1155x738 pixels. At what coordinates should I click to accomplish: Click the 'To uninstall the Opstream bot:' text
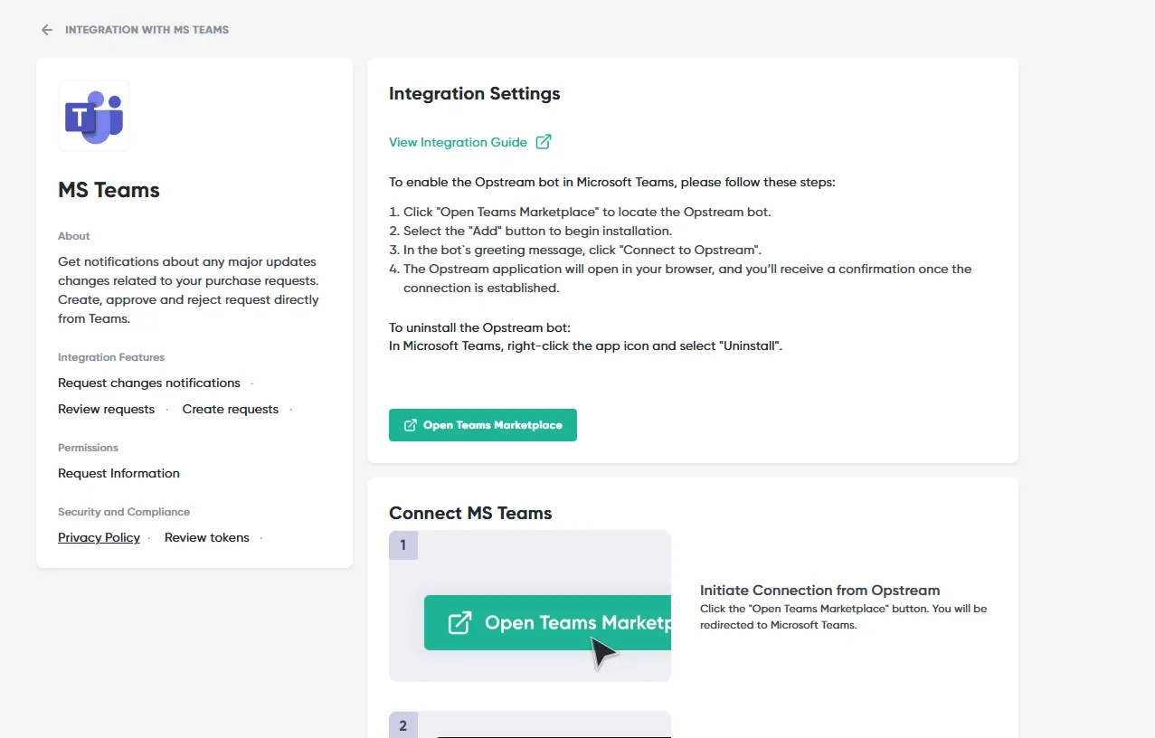coord(480,327)
